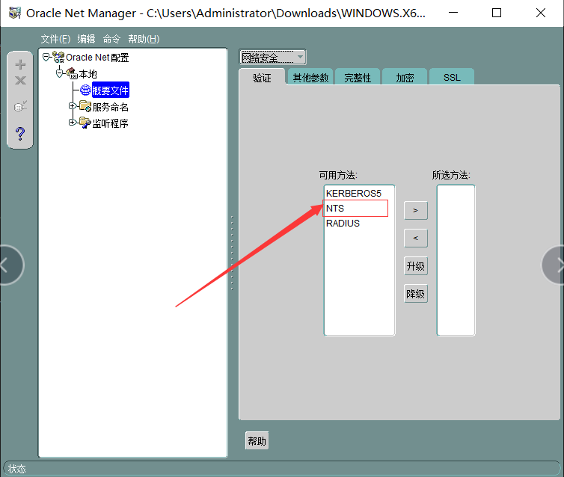The height and width of the screenshot is (477, 564).
Task: Click the 概要文件 globe icon
Action: tap(85, 90)
